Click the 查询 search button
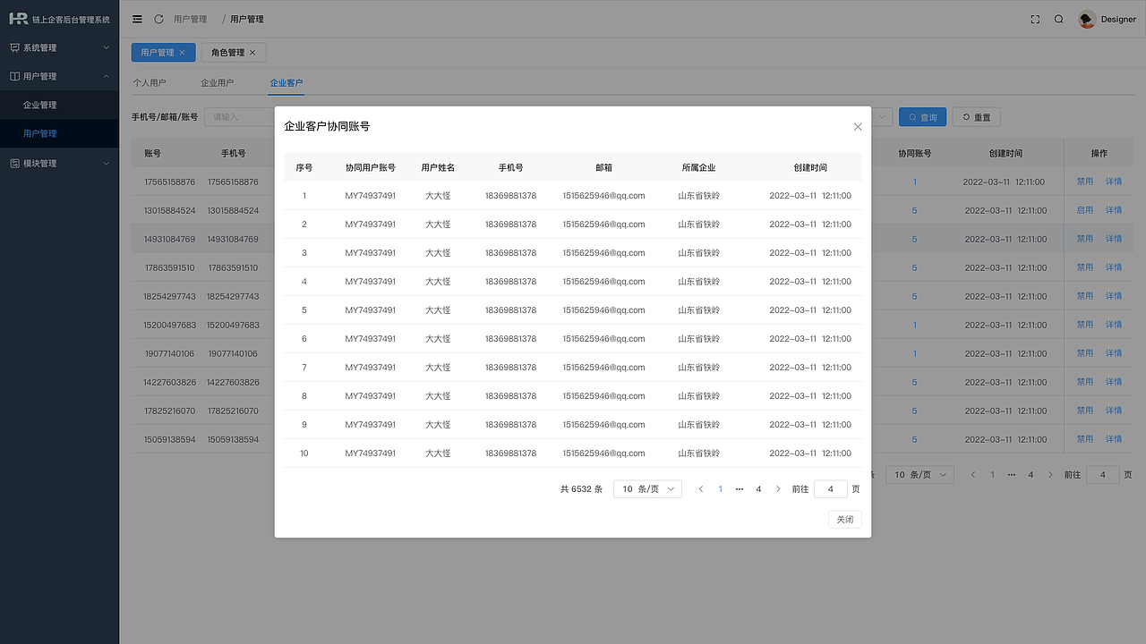 pyautogui.click(x=922, y=116)
